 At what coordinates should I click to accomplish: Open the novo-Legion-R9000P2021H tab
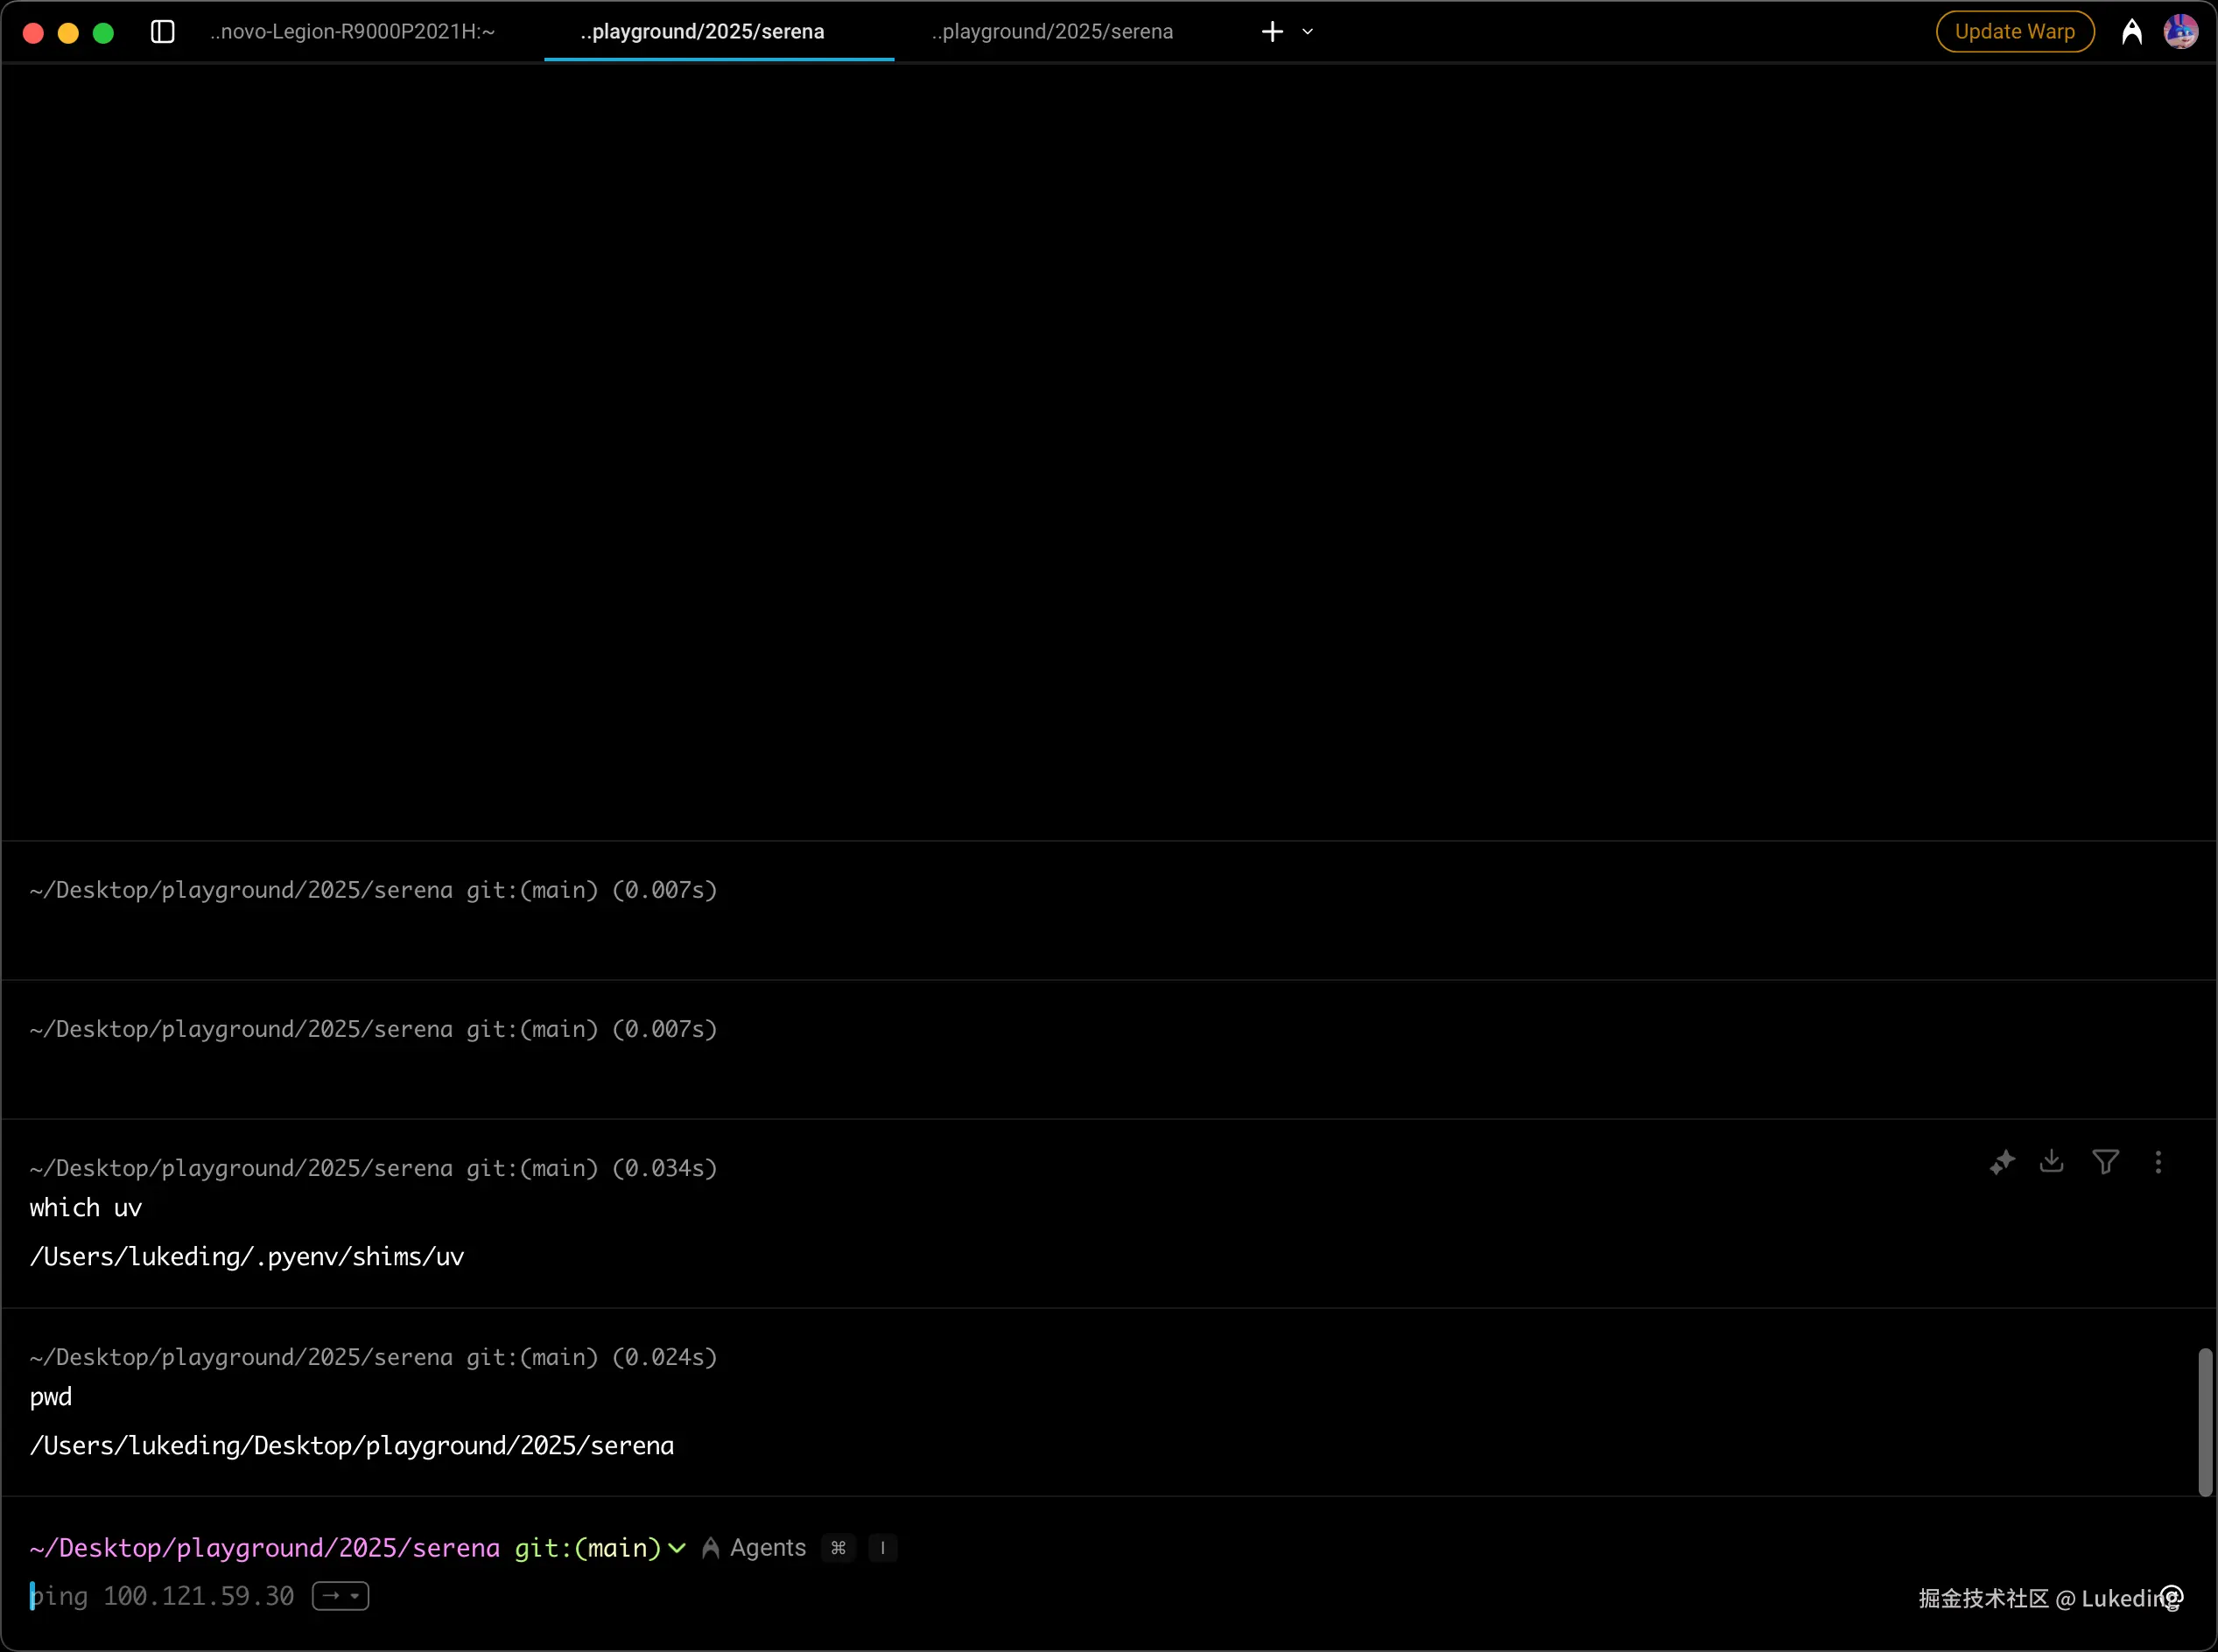coord(352,32)
